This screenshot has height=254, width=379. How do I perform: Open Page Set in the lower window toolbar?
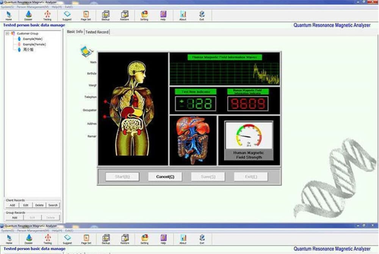[x=86, y=239]
